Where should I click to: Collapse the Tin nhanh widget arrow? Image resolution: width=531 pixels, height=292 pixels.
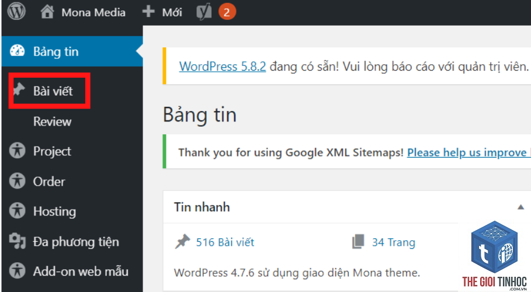[521, 207]
